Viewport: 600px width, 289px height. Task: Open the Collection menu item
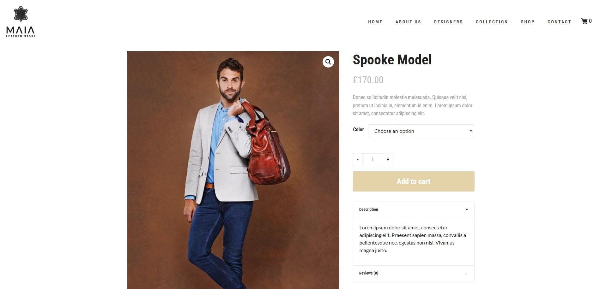pyautogui.click(x=492, y=22)
